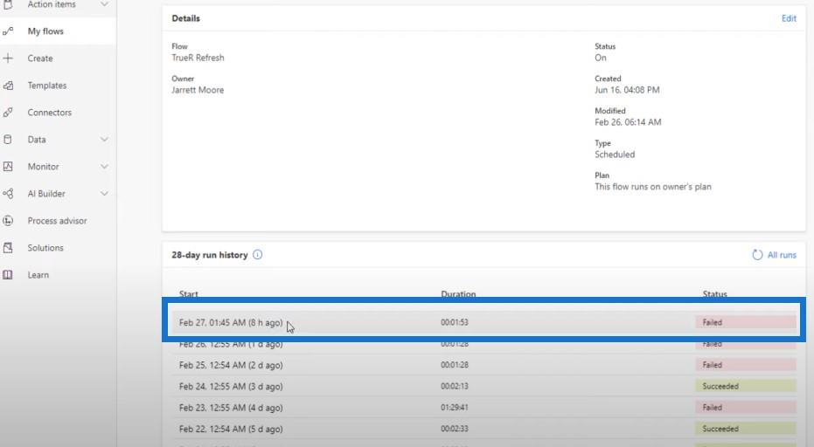Click duration 00:02:13
Image resolution: width=814 pixels, height=447 pixels.
tap(455, 386)
